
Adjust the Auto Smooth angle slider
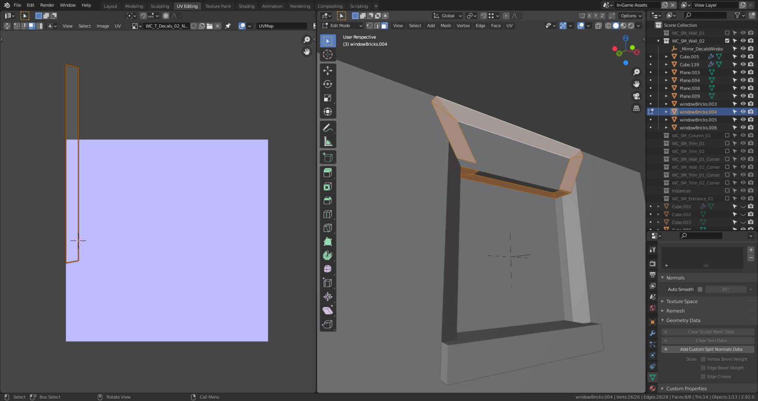click(726, 289)
